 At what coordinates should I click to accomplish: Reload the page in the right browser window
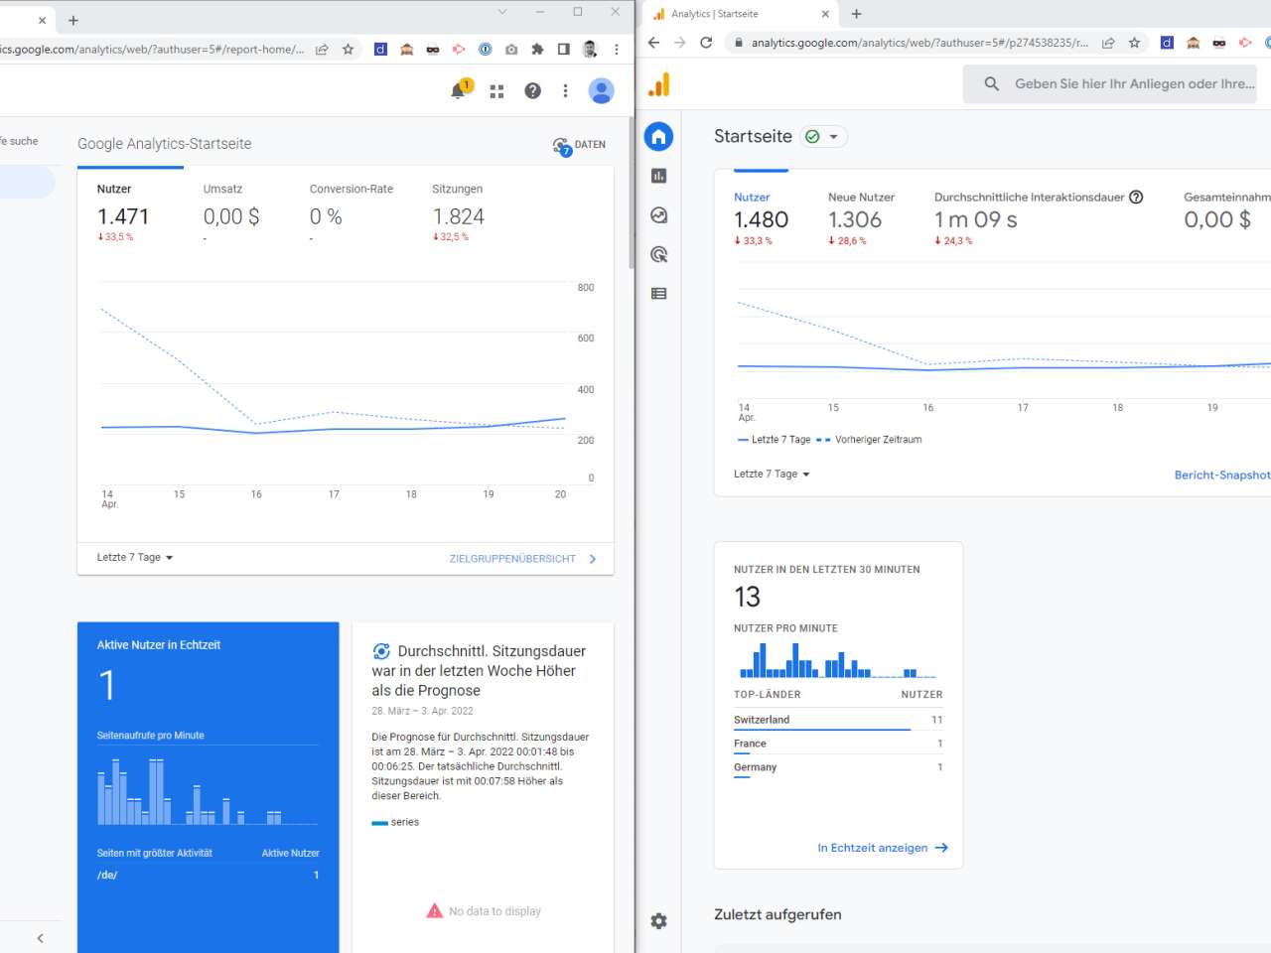(x=706, y=43)
